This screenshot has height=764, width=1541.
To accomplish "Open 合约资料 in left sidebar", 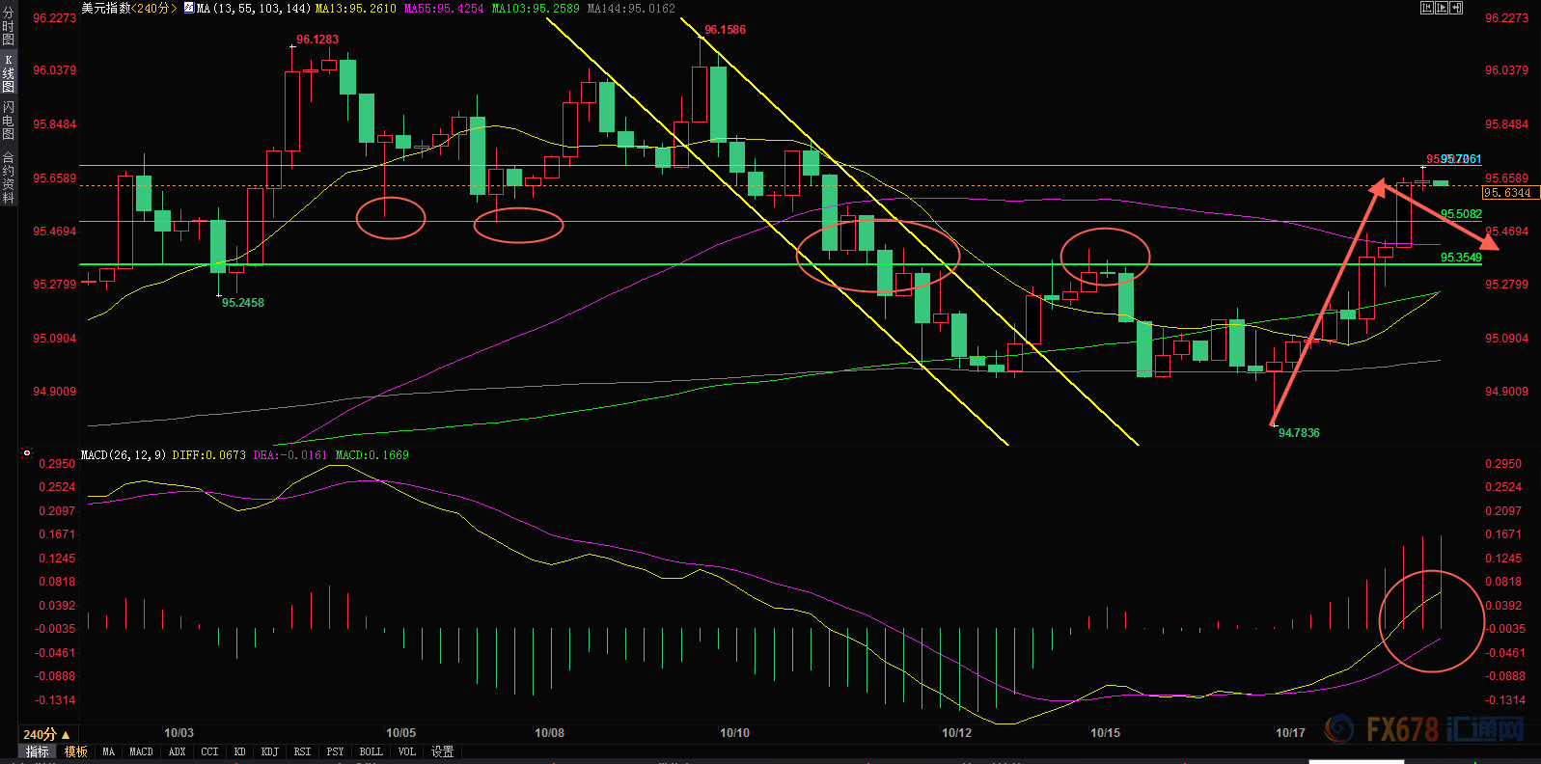I will pyautogui.click(x=9, y=177).
